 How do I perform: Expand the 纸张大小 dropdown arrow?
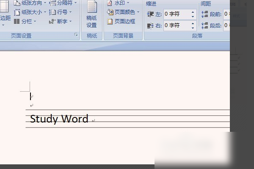tap(45, 12)
